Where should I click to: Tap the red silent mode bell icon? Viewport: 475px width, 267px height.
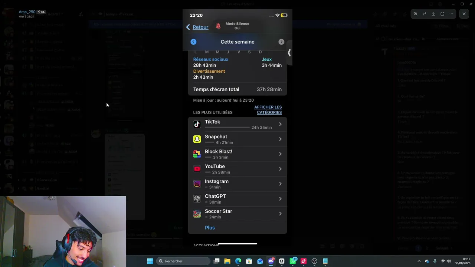(x=218, y=26)
